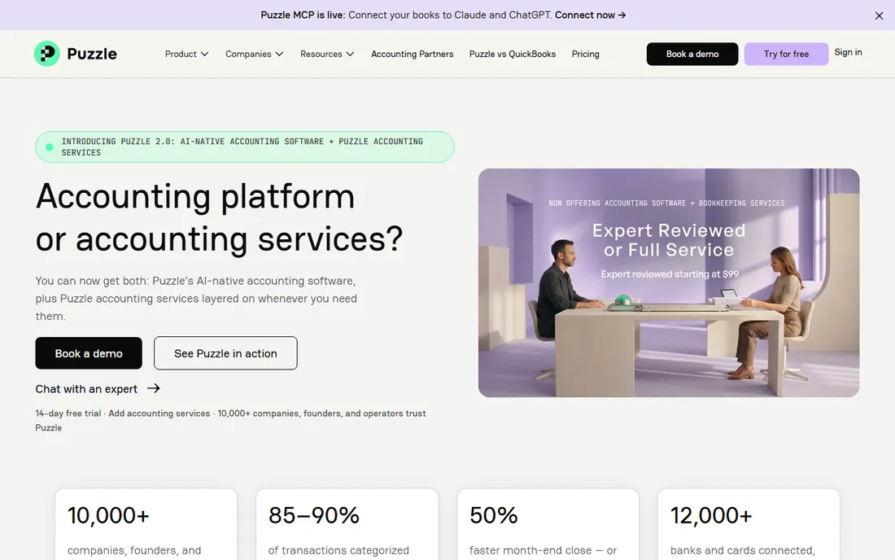
Task: Click the 'You can now get both' paragraph
Action: pos(196,299)
